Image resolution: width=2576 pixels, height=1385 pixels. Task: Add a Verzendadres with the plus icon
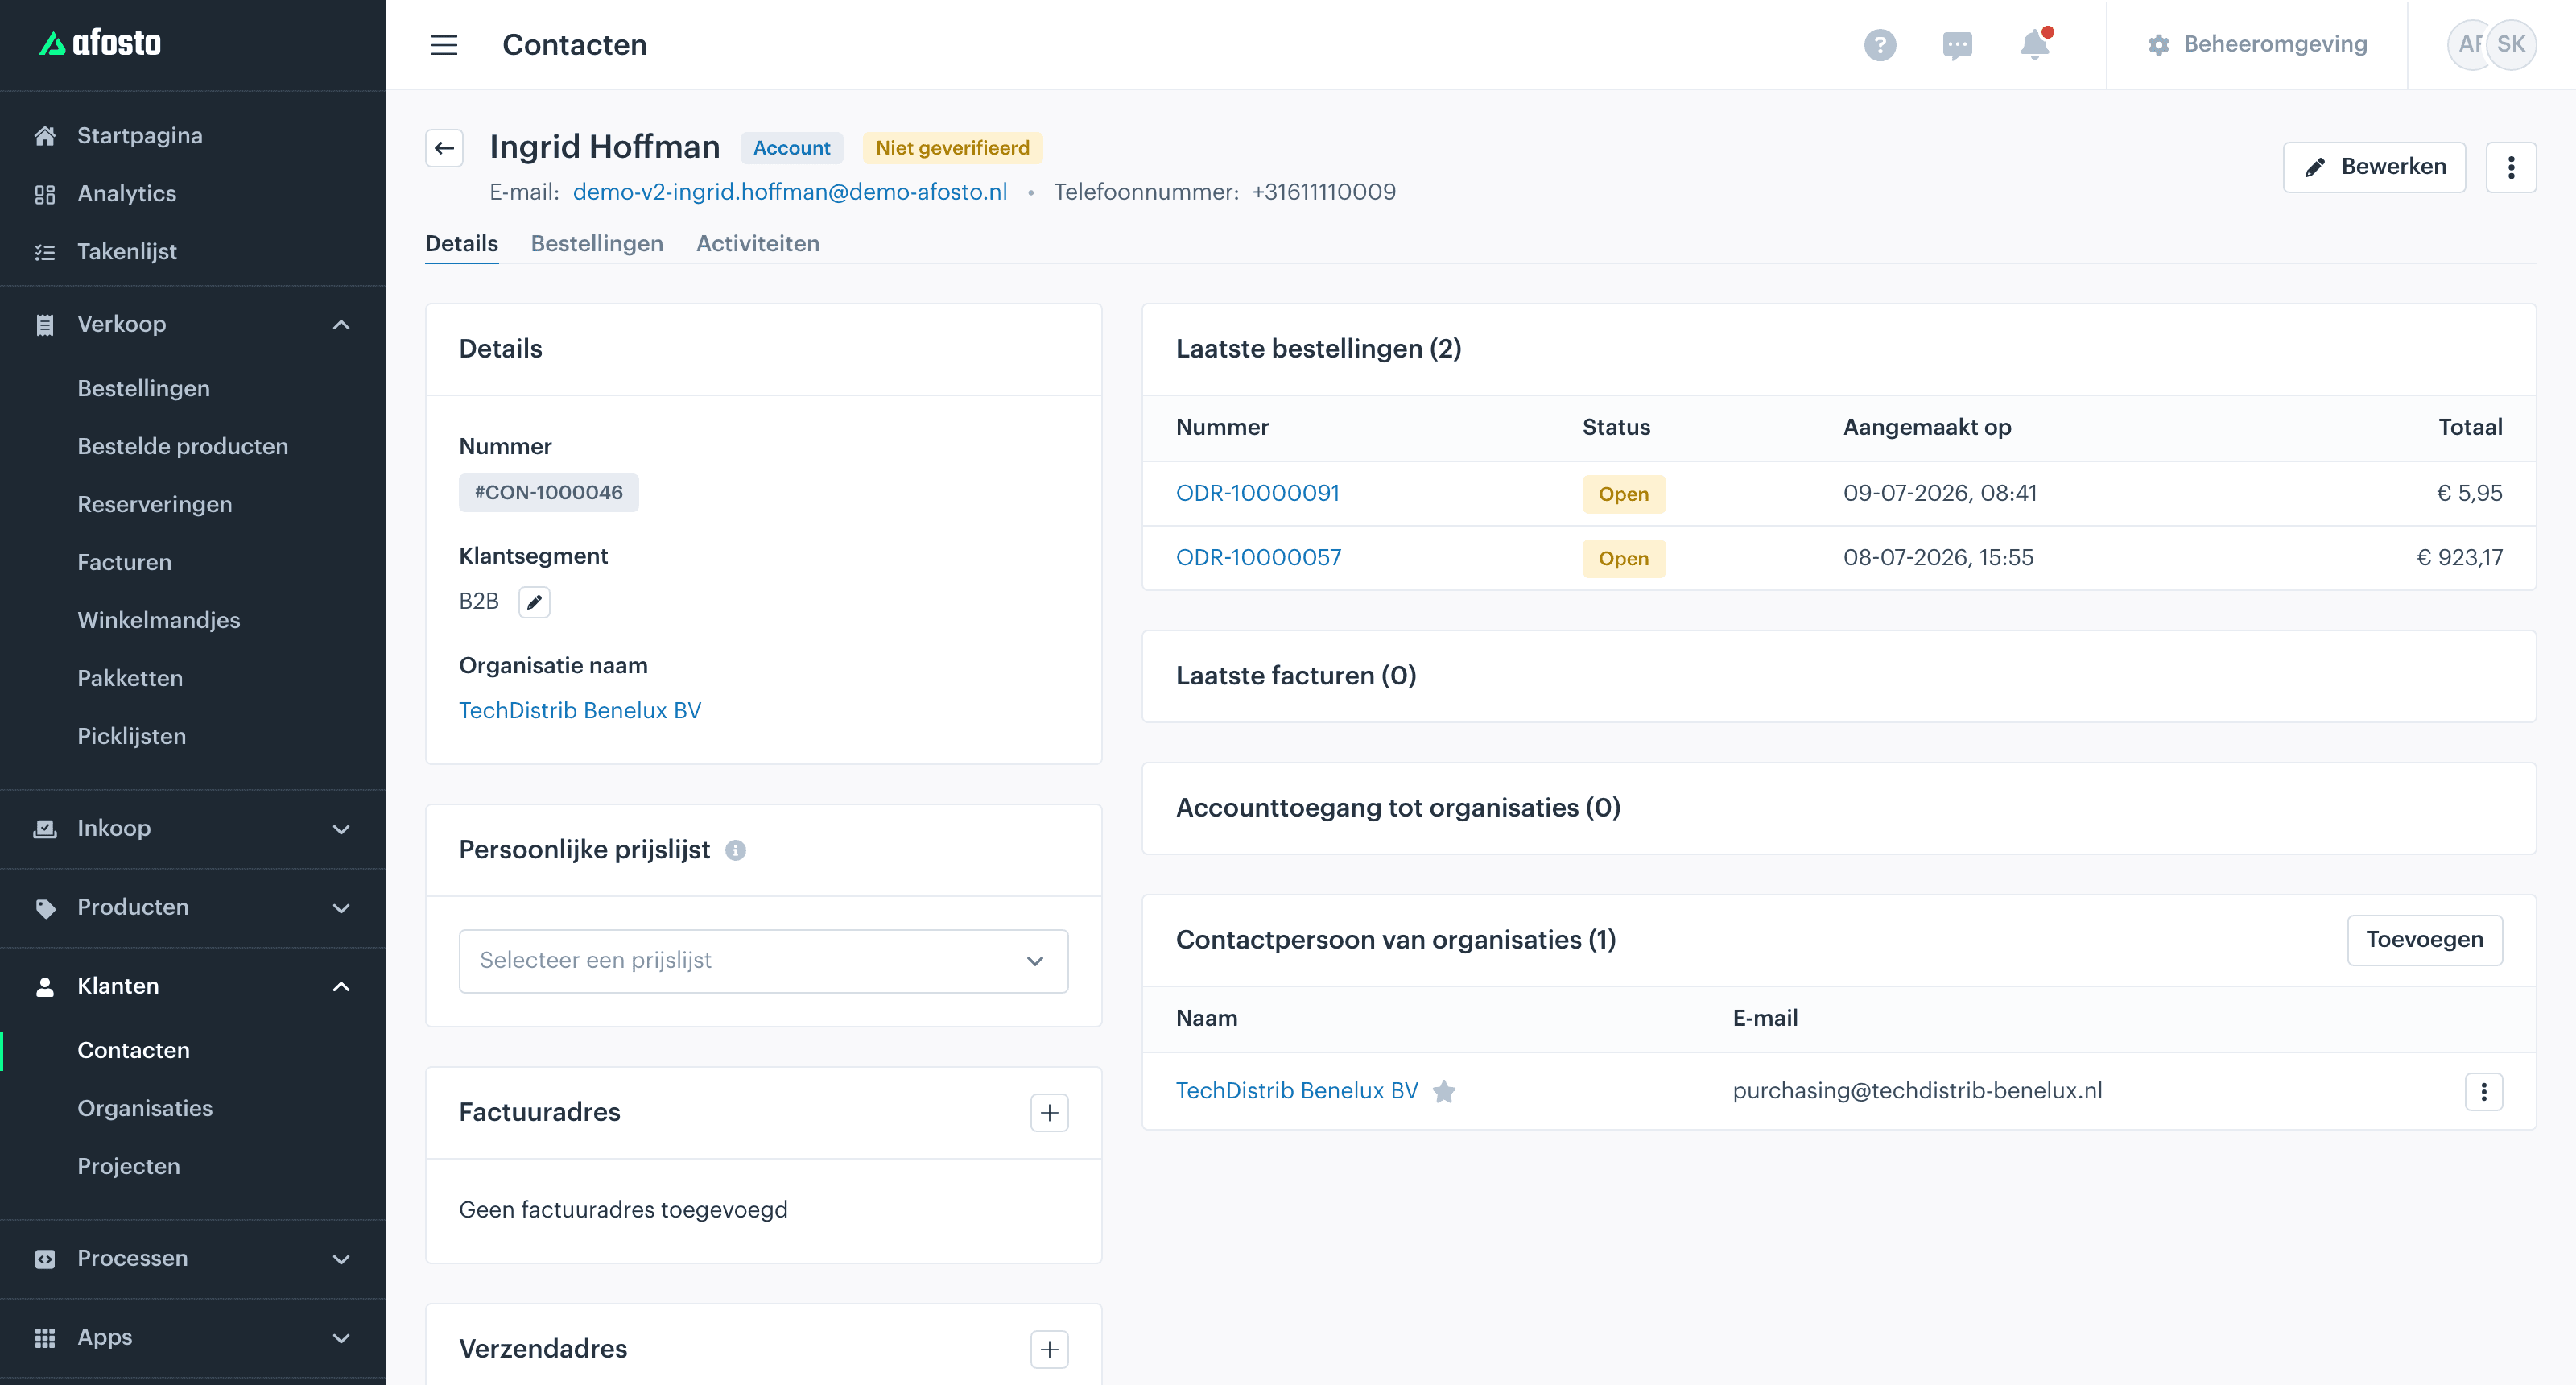tap(1049, 1350)
